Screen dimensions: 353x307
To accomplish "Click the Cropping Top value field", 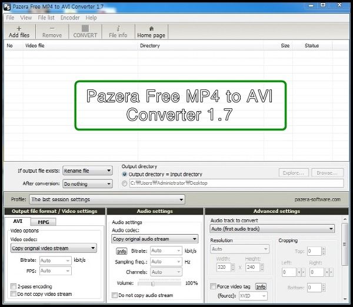I will 314,251.
